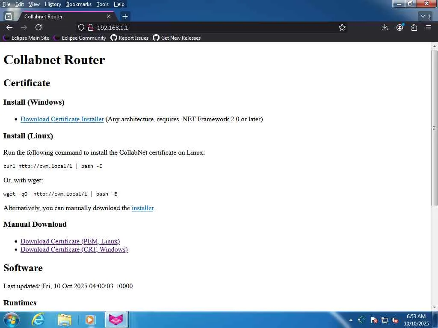This screenshot has width=438, height=328.
Task: Click Download Certificate Installer link
Action: pos(62,119)
